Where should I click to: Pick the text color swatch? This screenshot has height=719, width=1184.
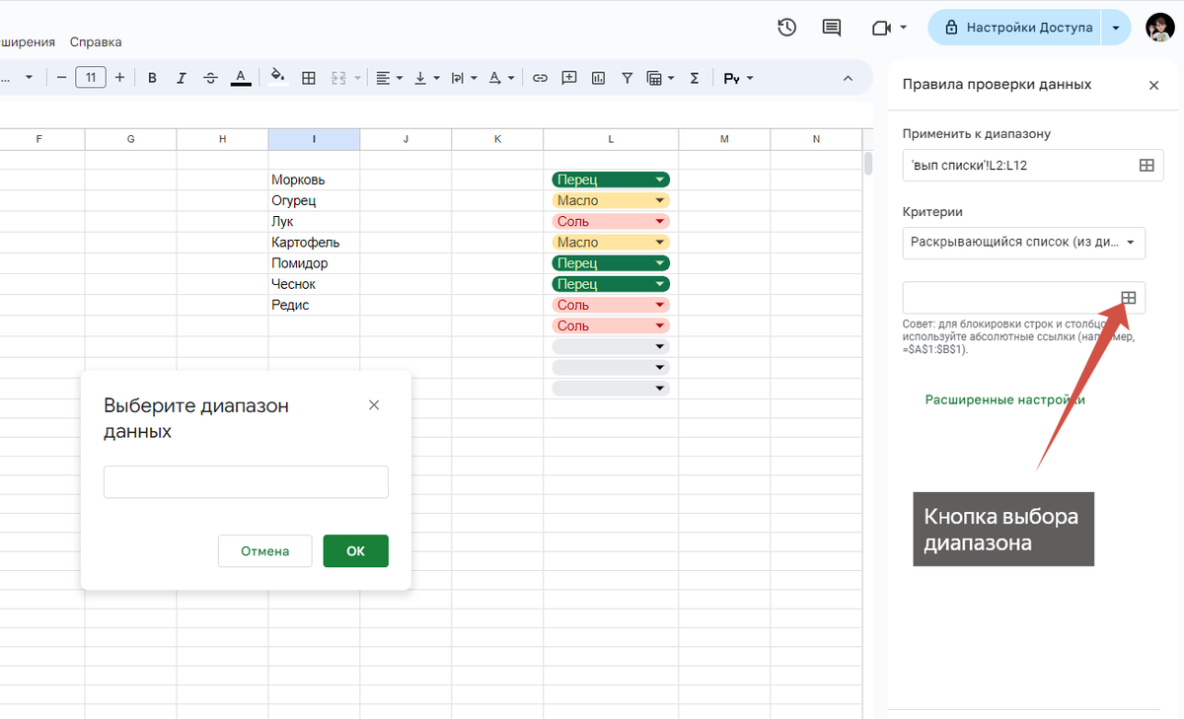(241, 77)
